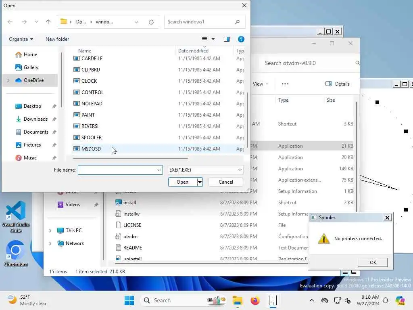Click the Open button
Viewport: 413px width, 310px height.
click(182, 182)
